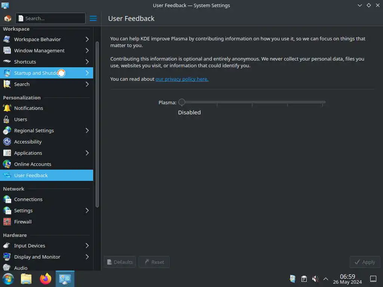
Task: Expand Shortcuts chevron
Action: pyautogui.click(x=87, y=62)
